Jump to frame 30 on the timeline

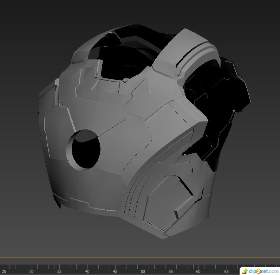pyautogui.click(x=31, y=271)
